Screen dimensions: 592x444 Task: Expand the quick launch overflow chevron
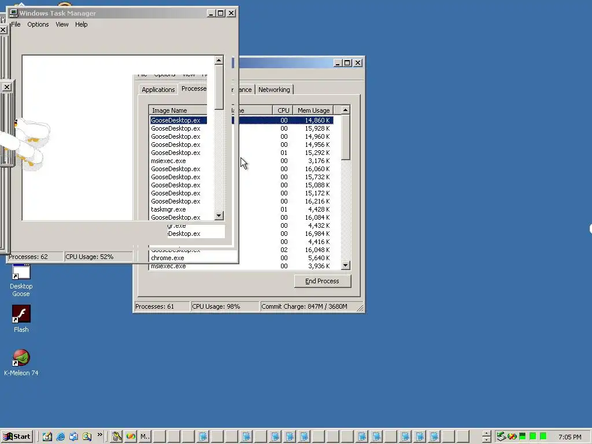[99, 435]
